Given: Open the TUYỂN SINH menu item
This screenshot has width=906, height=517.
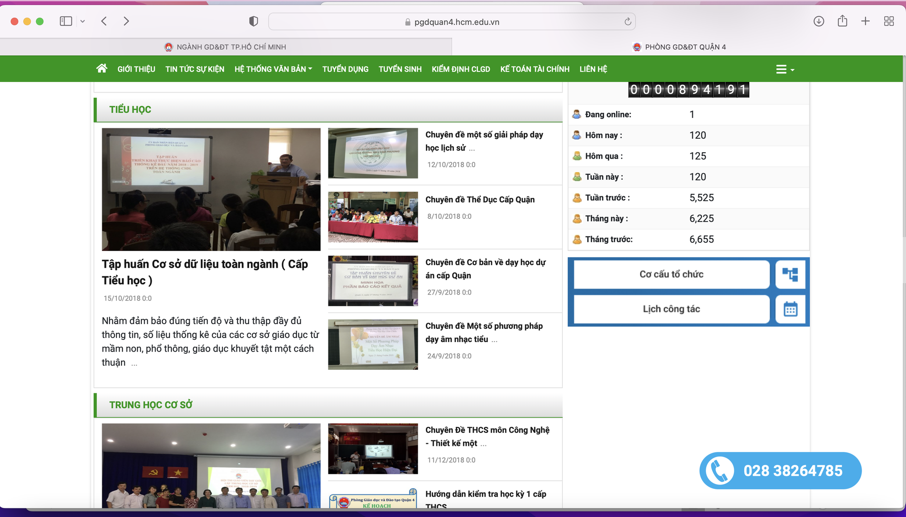Looking at the screenshot, I should coord(400,69).
